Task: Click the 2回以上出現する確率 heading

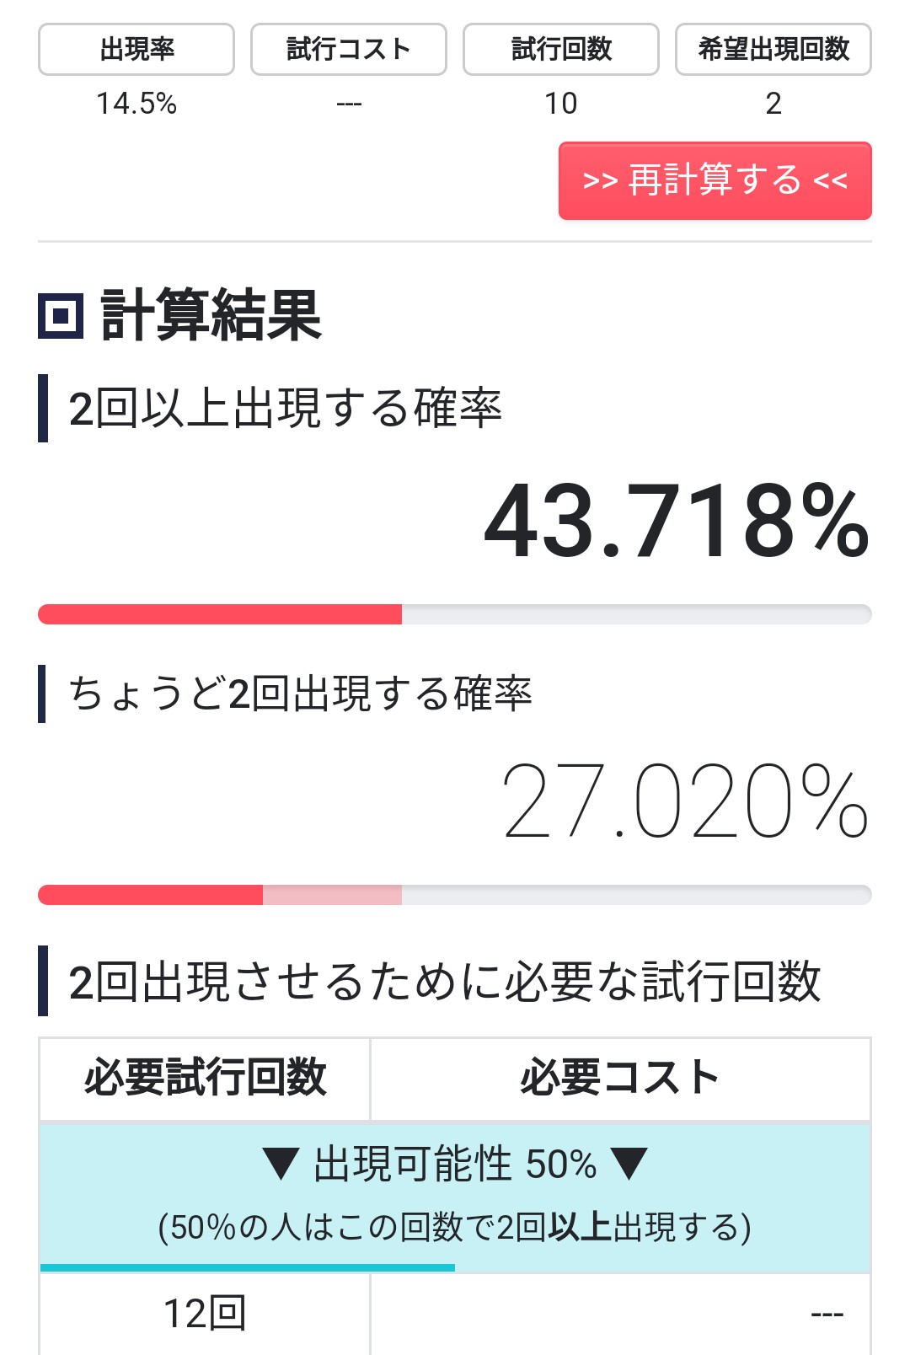Action: coord(285,409)
